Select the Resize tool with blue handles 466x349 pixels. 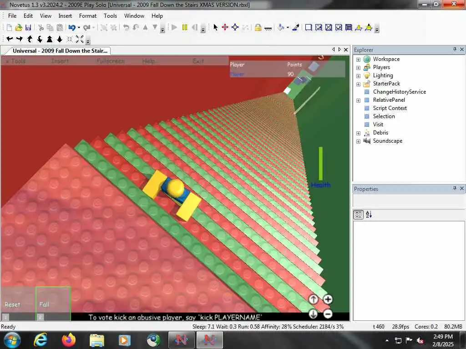click(x=235, y=28)
